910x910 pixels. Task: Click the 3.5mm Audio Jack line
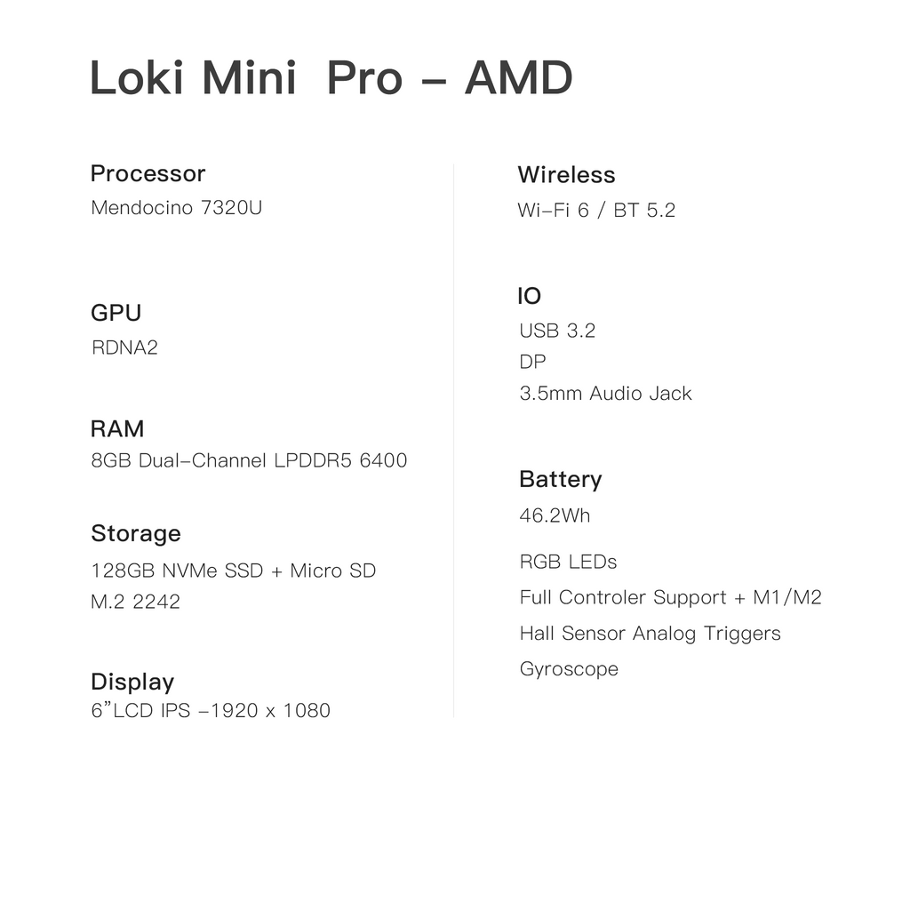tap(605, 393)
